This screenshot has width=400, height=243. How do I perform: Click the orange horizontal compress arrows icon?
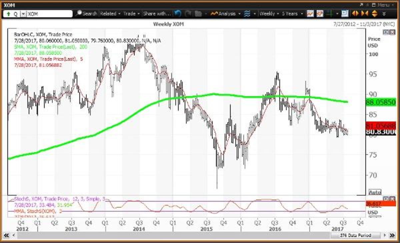tap(364, 14)
